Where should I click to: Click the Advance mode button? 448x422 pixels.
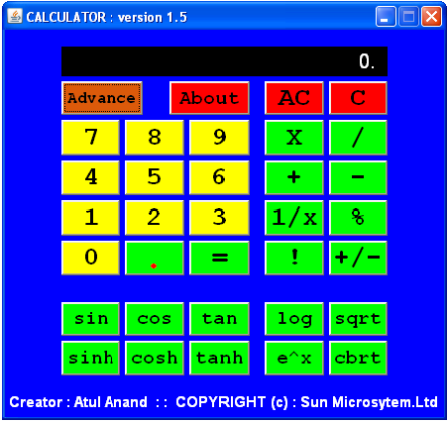tap(102, 98)
